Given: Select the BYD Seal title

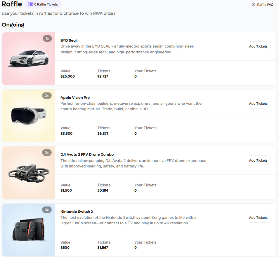Looking at the screenshot, I should coord(68,40).
